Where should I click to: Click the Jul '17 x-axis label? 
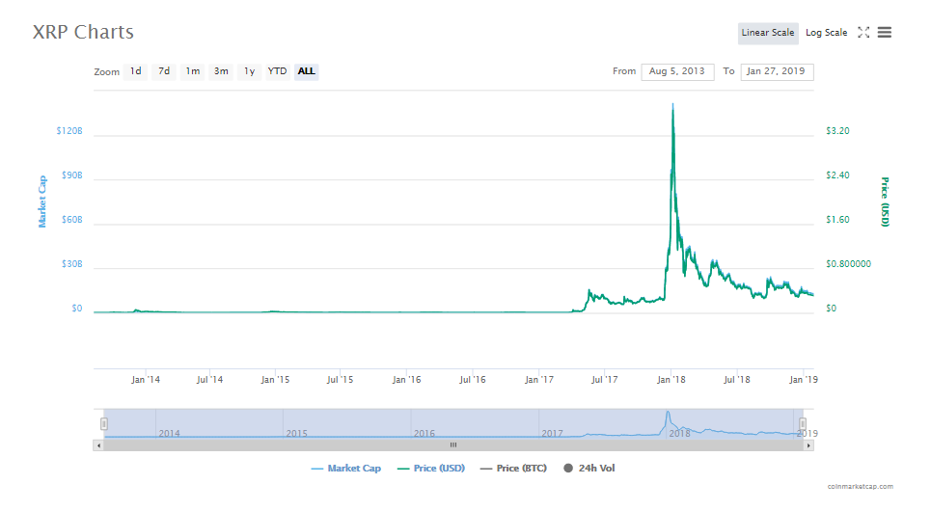[x=604, y=379]
